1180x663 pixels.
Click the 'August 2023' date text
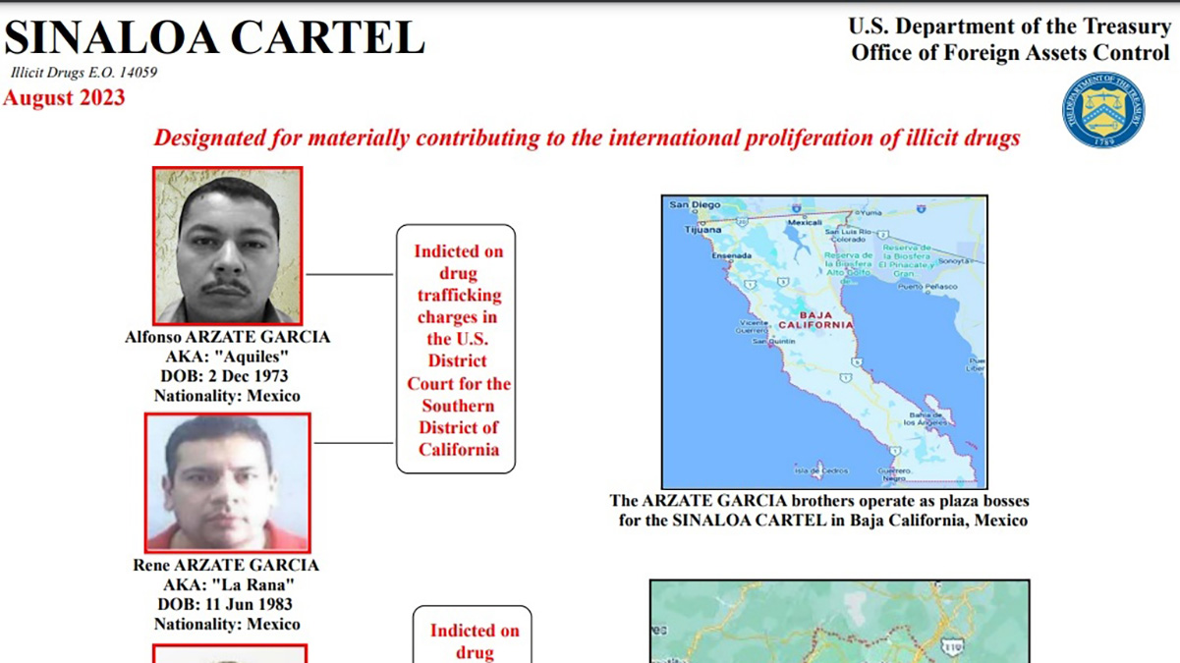pyautogui.click(x=64, y=97)
